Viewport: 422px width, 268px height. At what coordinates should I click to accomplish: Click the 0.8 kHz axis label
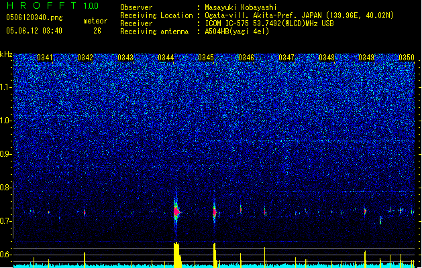pyautogui.click(x=6, y=188)
